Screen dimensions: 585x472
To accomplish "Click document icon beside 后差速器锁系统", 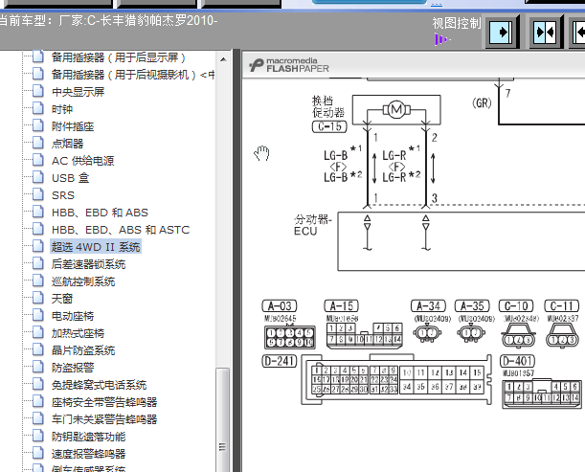I will pos(38,263).
